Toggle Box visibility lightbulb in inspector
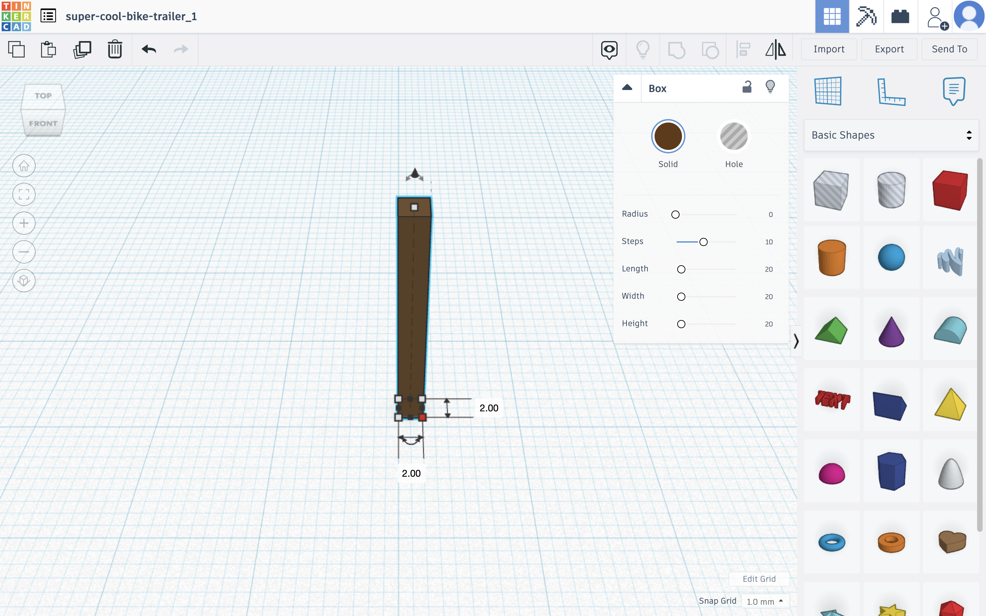 pyautogui.click(x=770, y=87)
